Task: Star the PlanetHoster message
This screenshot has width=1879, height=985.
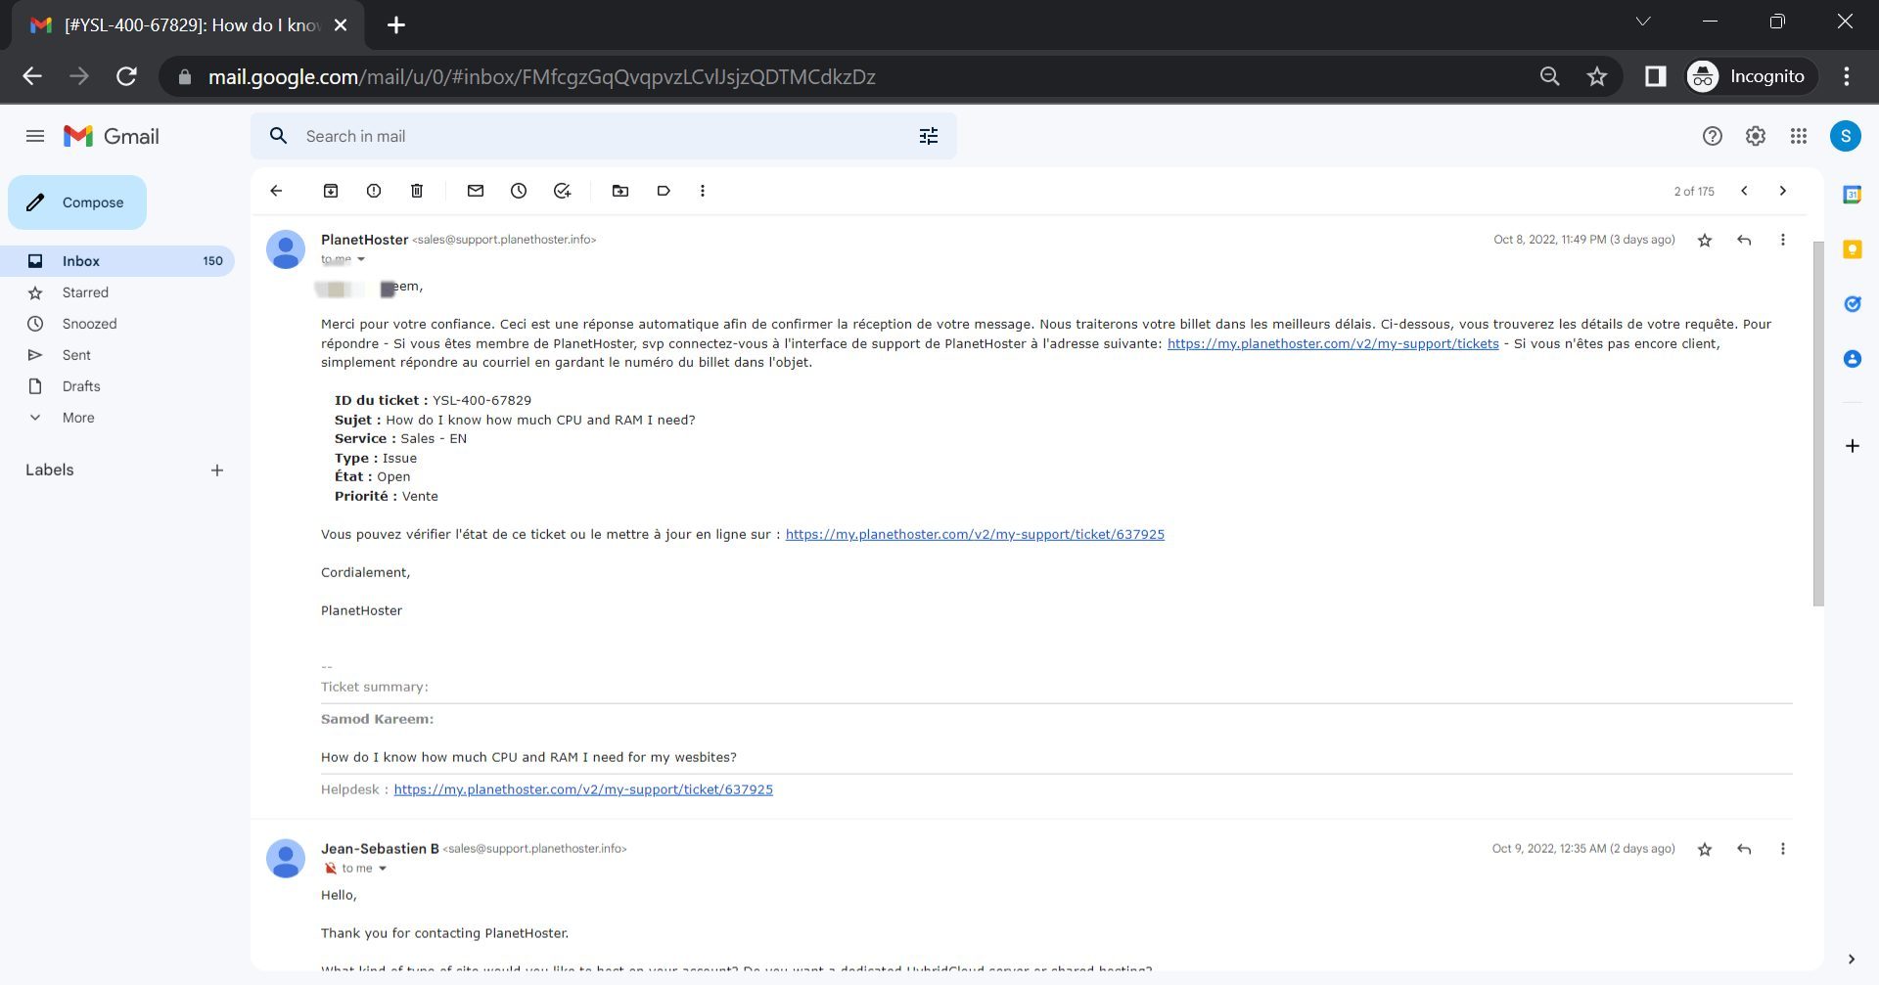Action: pyautogui.click(x=1705, y=241)
